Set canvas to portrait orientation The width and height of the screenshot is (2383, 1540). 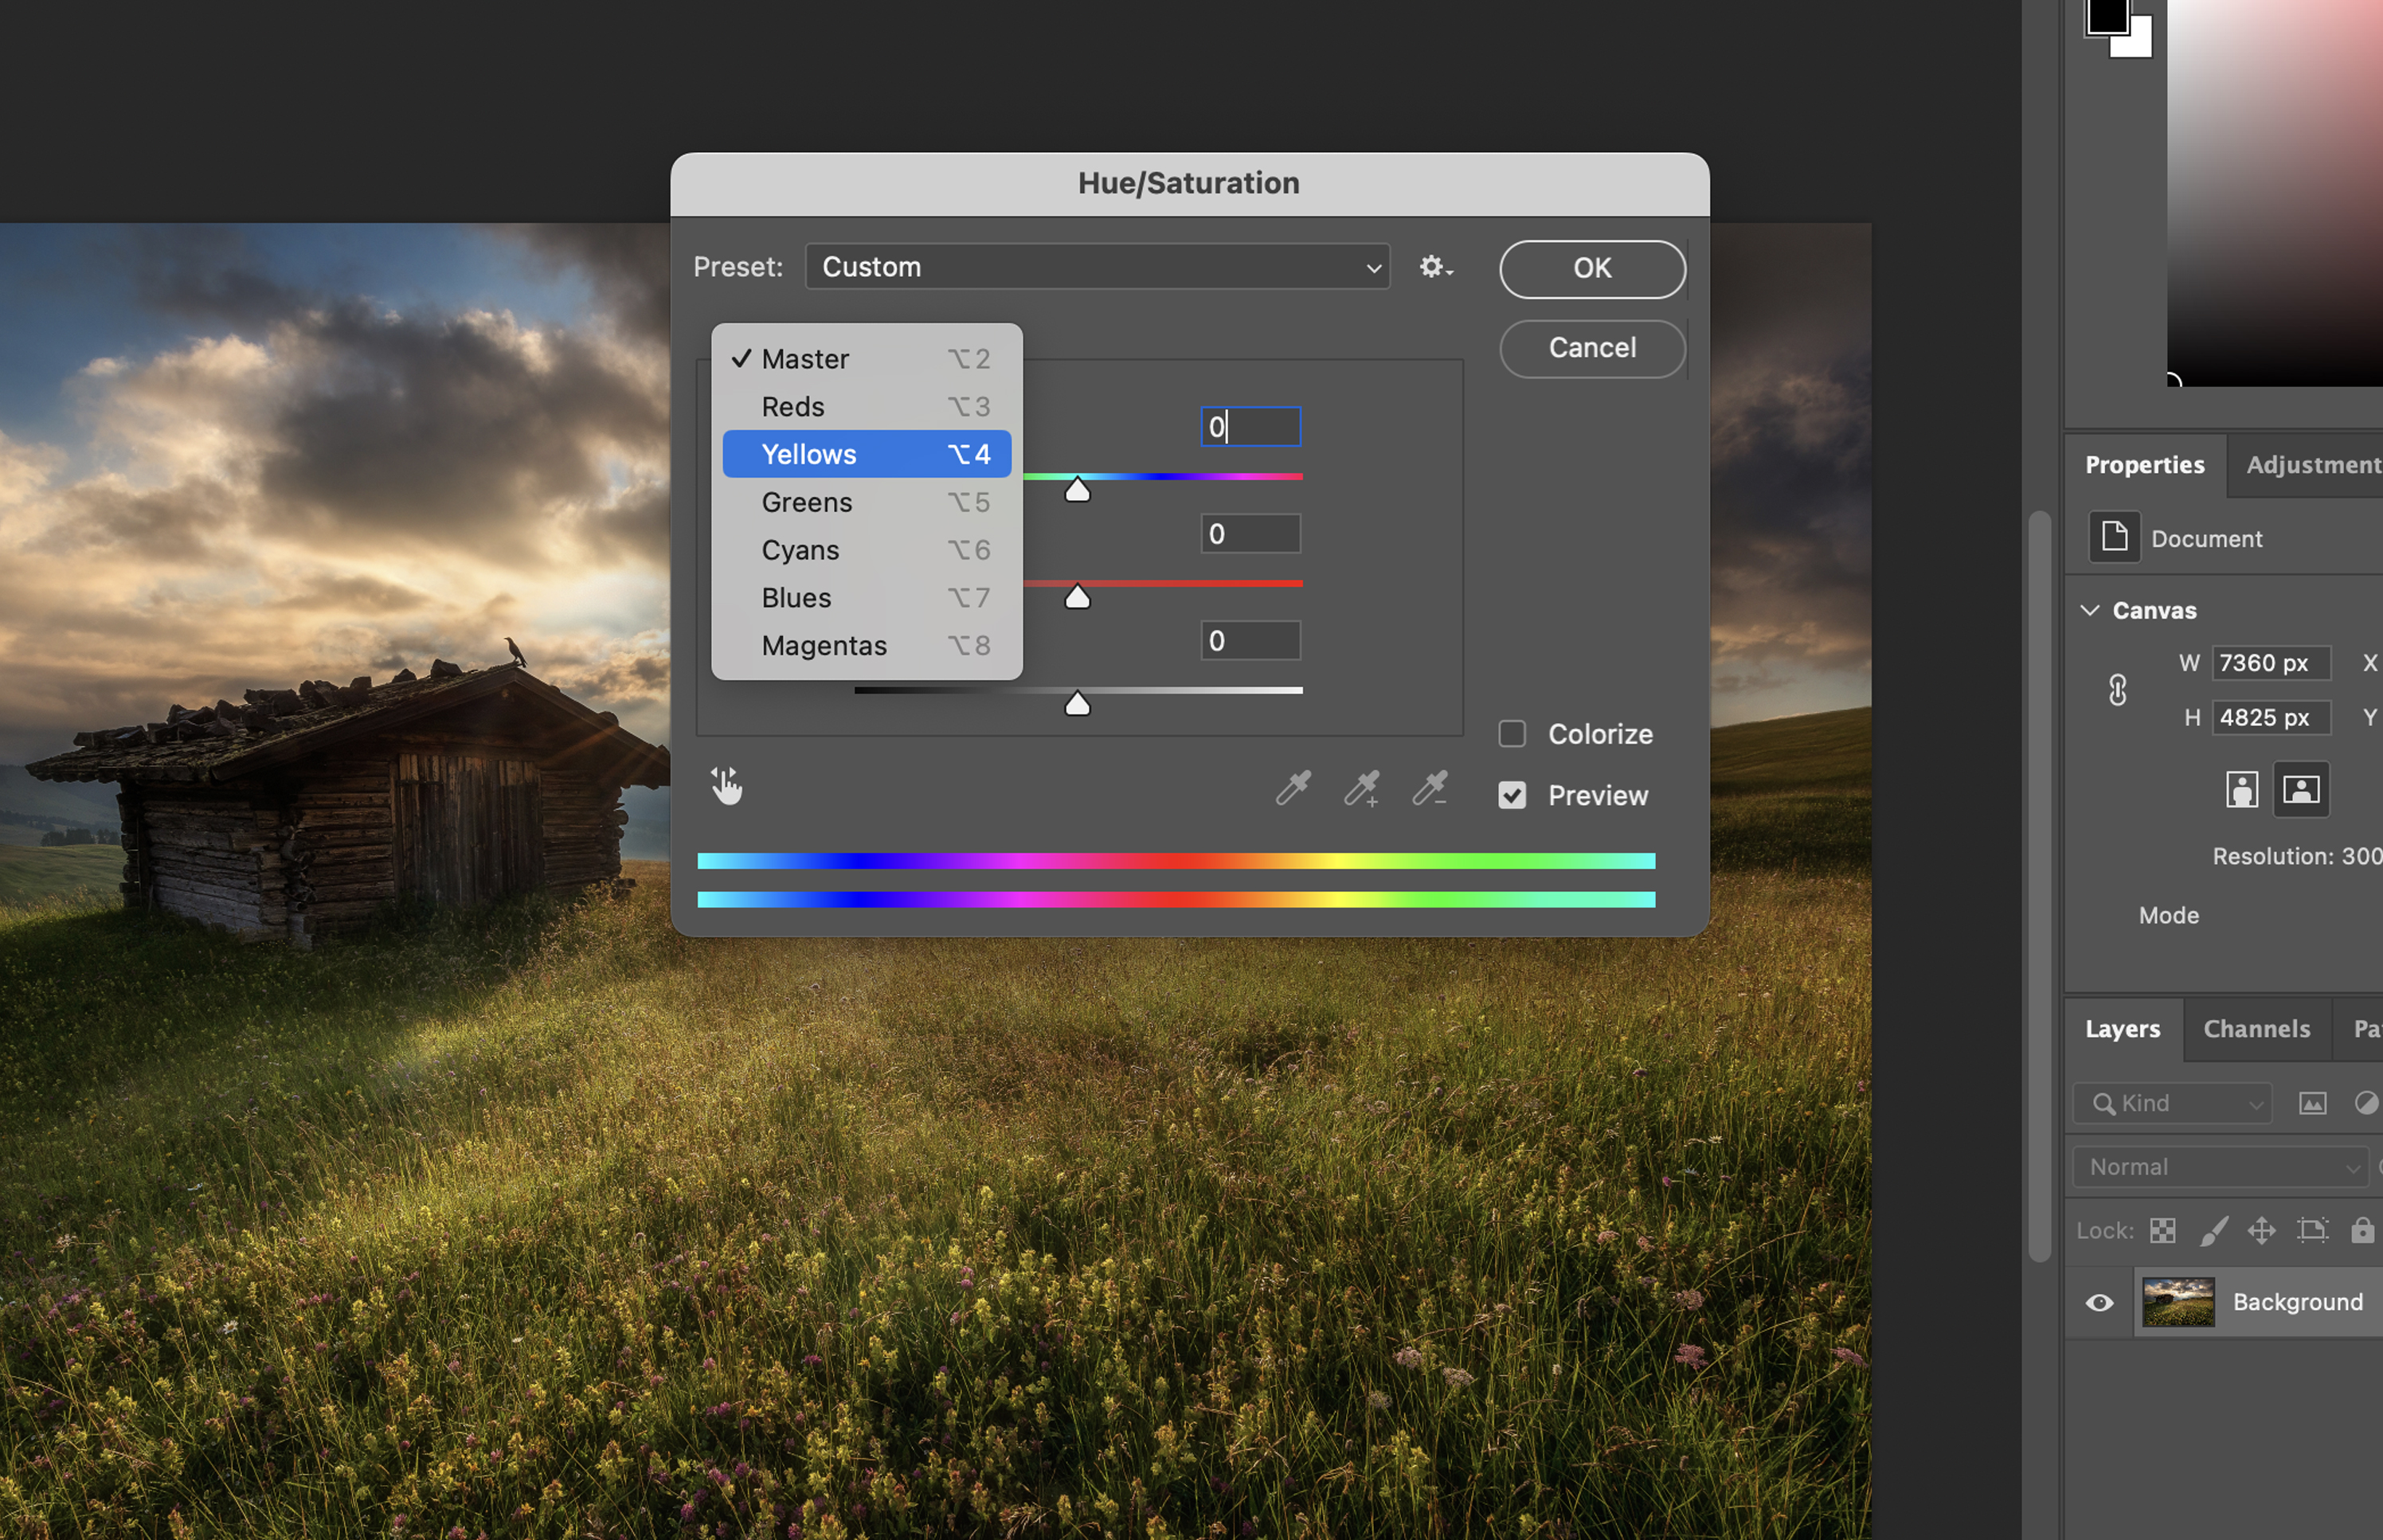point(2241,790)
